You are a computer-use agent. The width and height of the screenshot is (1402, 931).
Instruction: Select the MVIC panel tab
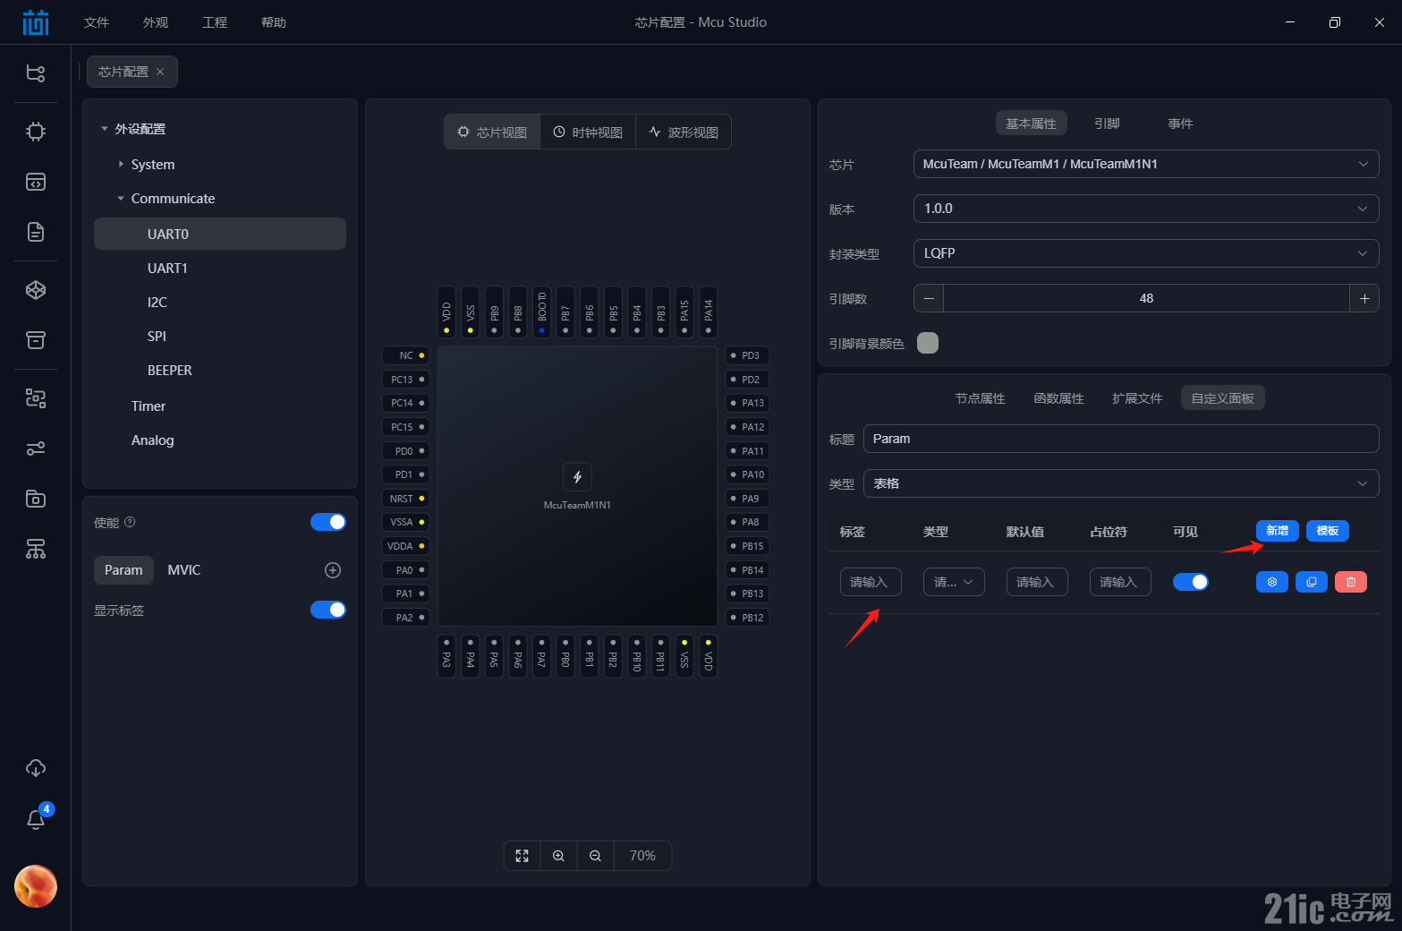pyautogui.click(x=184, y=570)
